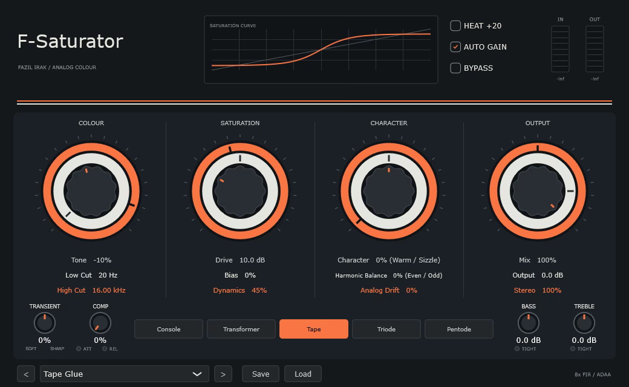Click the OUT level meter

click(595, 49)
